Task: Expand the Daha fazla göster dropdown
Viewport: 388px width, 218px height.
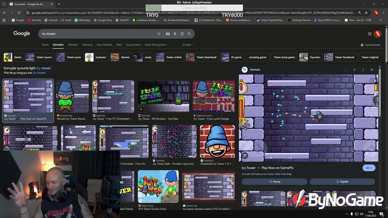Action: pos(156,45)
